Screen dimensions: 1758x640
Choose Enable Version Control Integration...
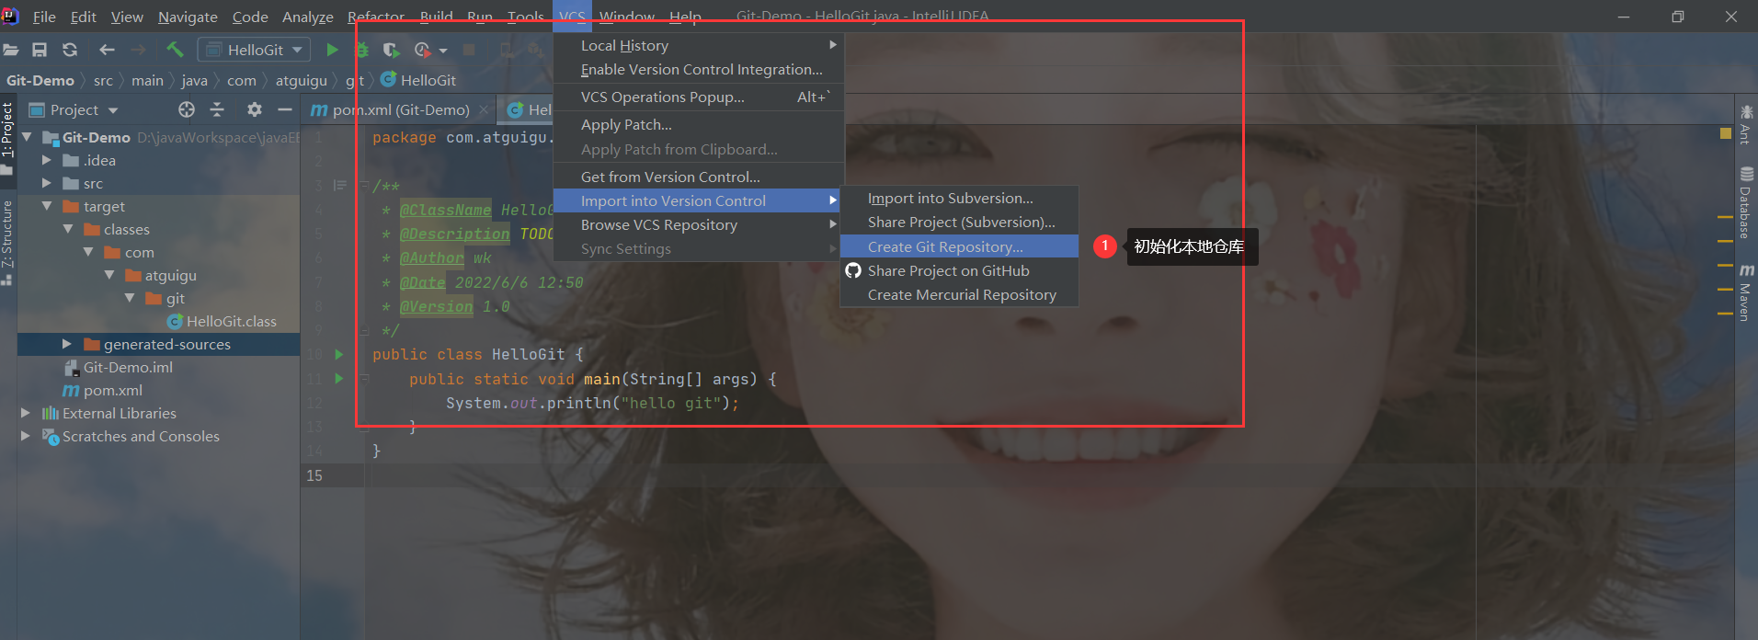pyautogui.click(x=699, y=69)
